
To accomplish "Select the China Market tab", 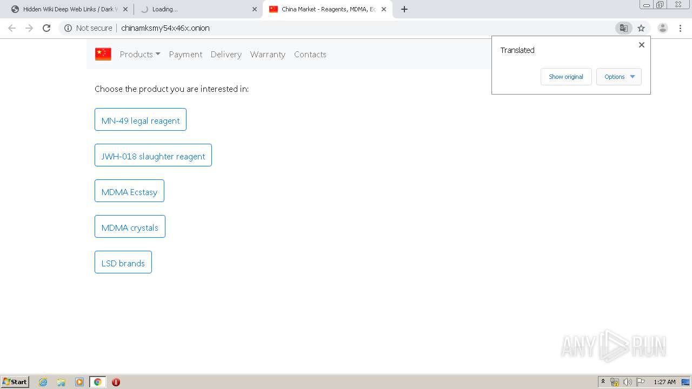I will point(327,9).
